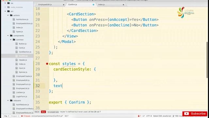
Task: Change Babel ES6 JavaScript grammar
Action: pos(162,116)
